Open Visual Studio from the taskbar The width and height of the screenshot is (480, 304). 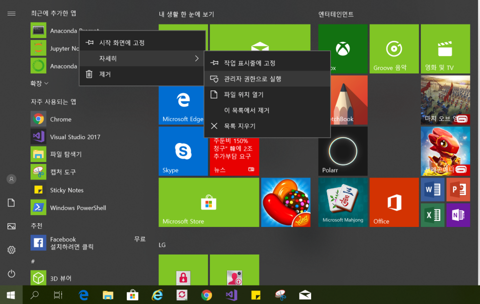(231, 295)
